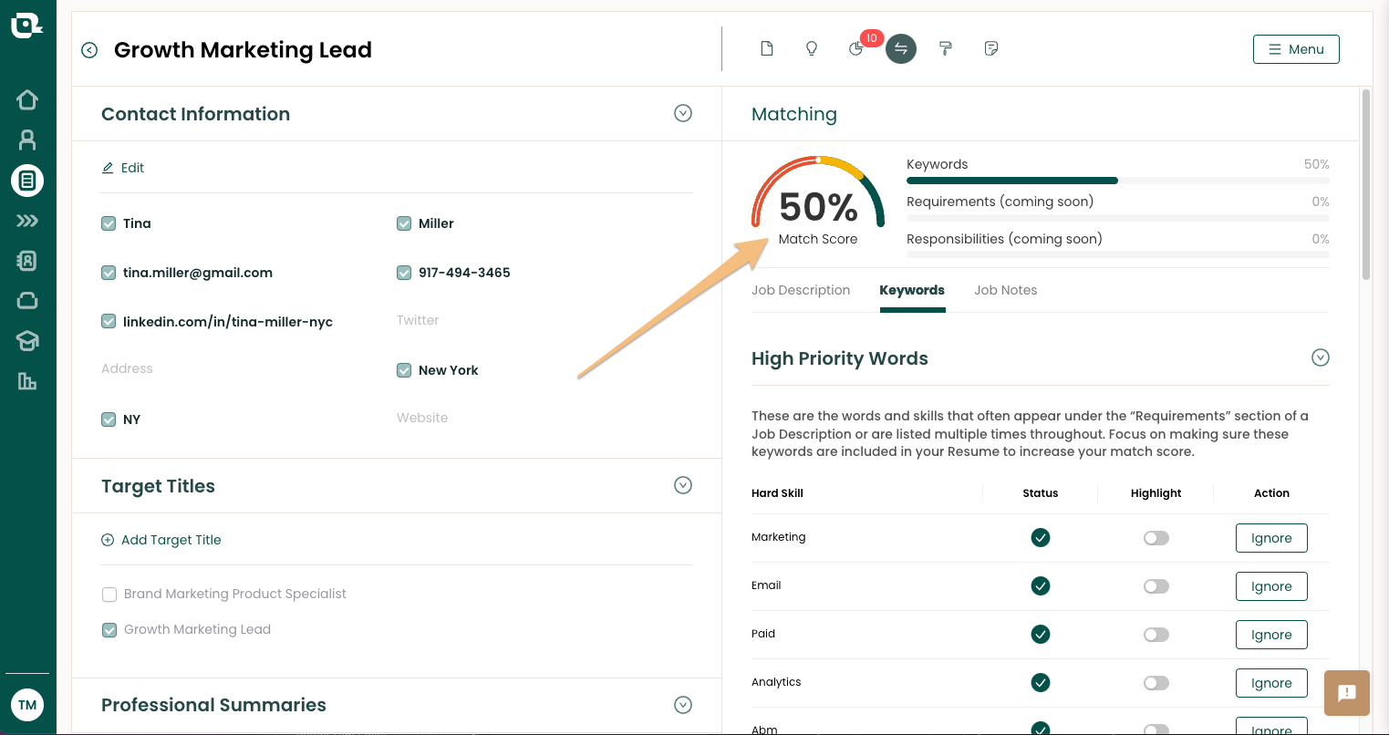Click the Email status checkmark icon
Image resolution: width=1389 pixels, height=735 pixels.
[1041, 585]
